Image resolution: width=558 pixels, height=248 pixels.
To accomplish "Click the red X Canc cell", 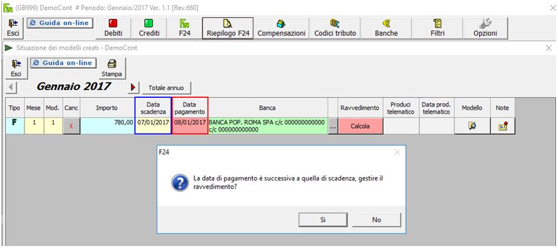I will pyautogui.click(x=72, y=126).
